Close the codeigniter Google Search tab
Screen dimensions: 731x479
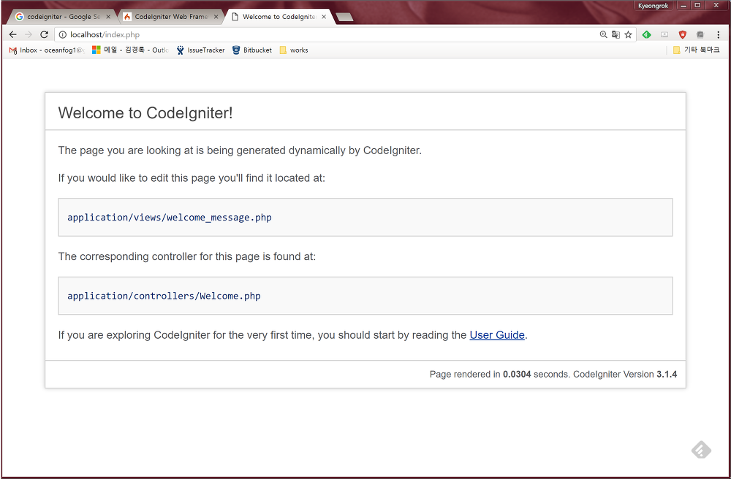click(x=108, y=17)
